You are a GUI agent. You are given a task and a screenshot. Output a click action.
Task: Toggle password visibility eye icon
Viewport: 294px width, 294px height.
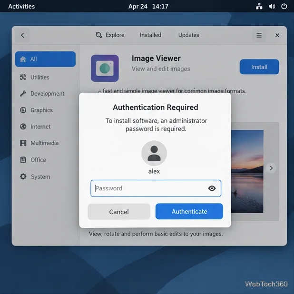(212, 188)
